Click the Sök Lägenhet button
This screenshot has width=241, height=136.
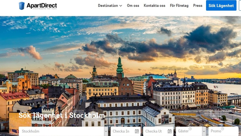click(221, 6)
